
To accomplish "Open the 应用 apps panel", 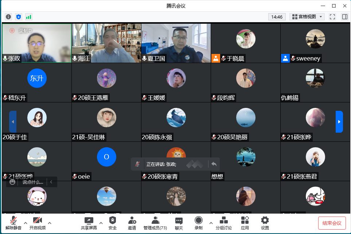I will coord(245,223).
